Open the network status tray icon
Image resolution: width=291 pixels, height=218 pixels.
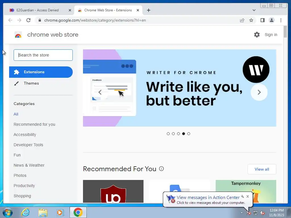click(x=255, y=213)
